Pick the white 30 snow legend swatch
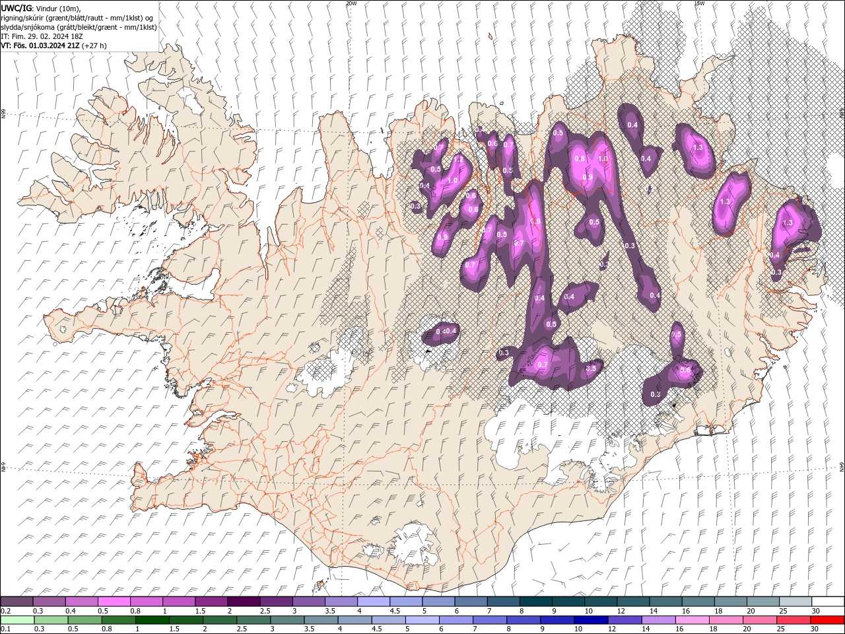This screenshot has height=634, width=845. tap(828, 601)
